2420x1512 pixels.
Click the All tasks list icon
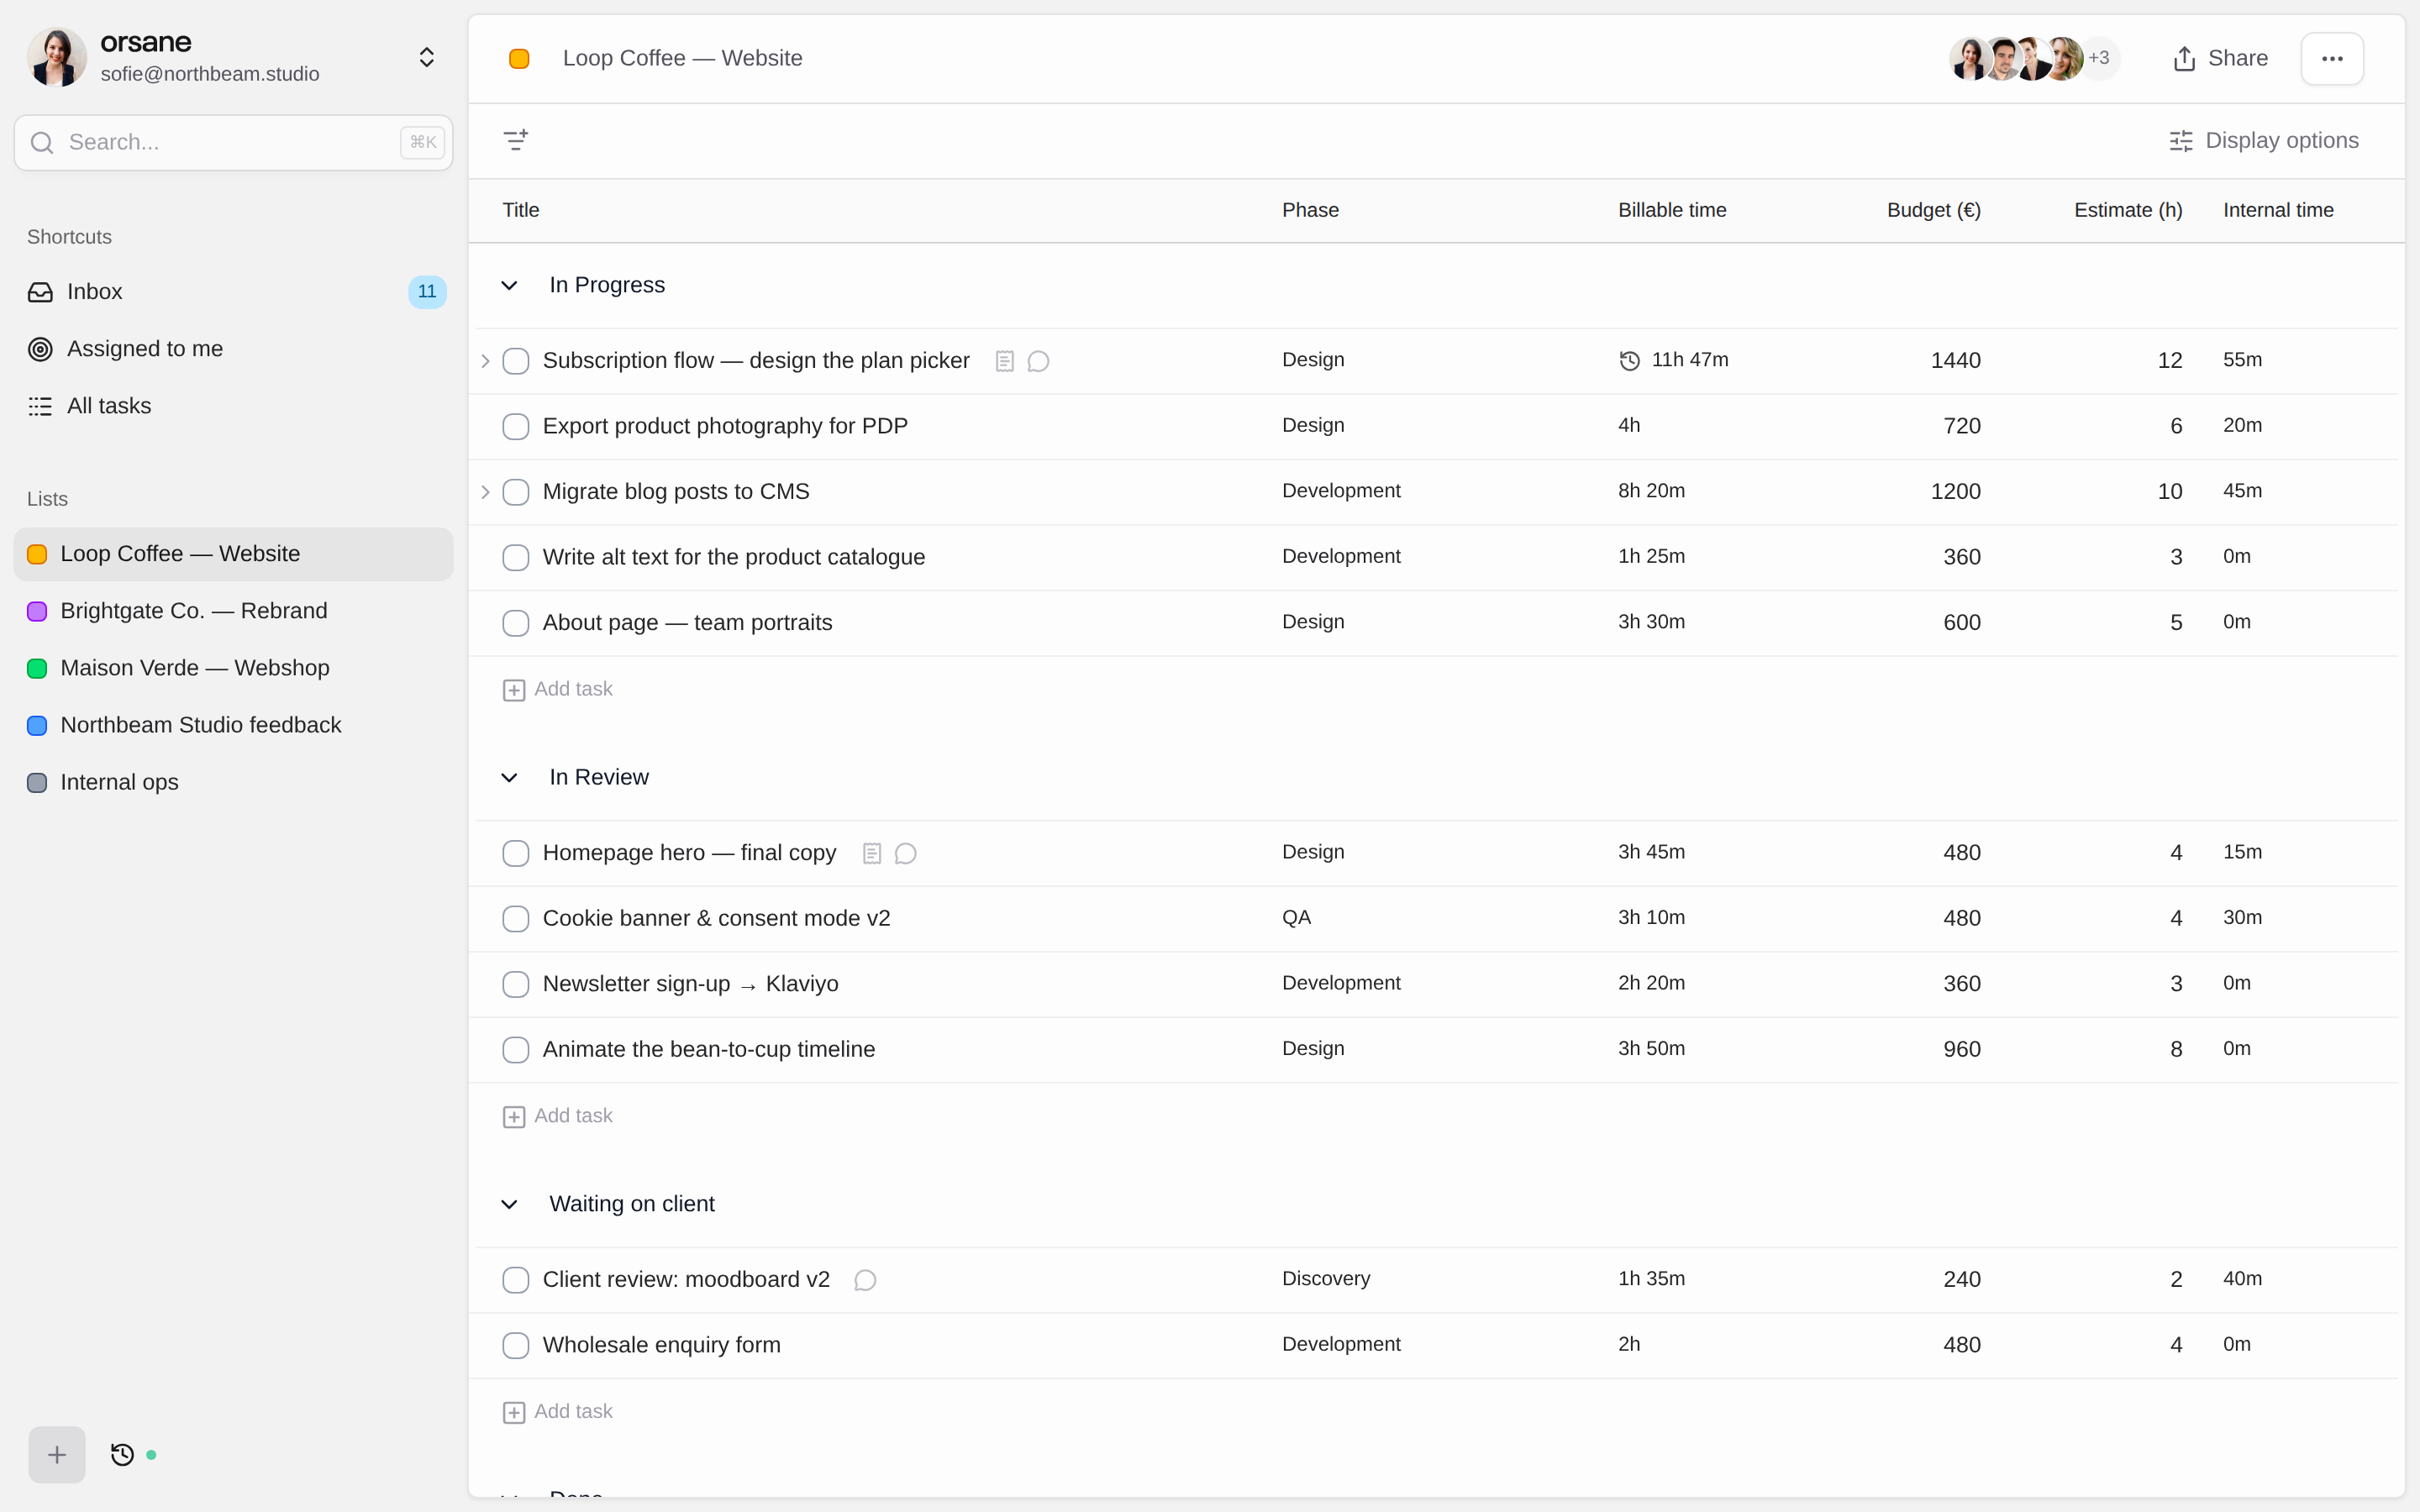(40, 406)
